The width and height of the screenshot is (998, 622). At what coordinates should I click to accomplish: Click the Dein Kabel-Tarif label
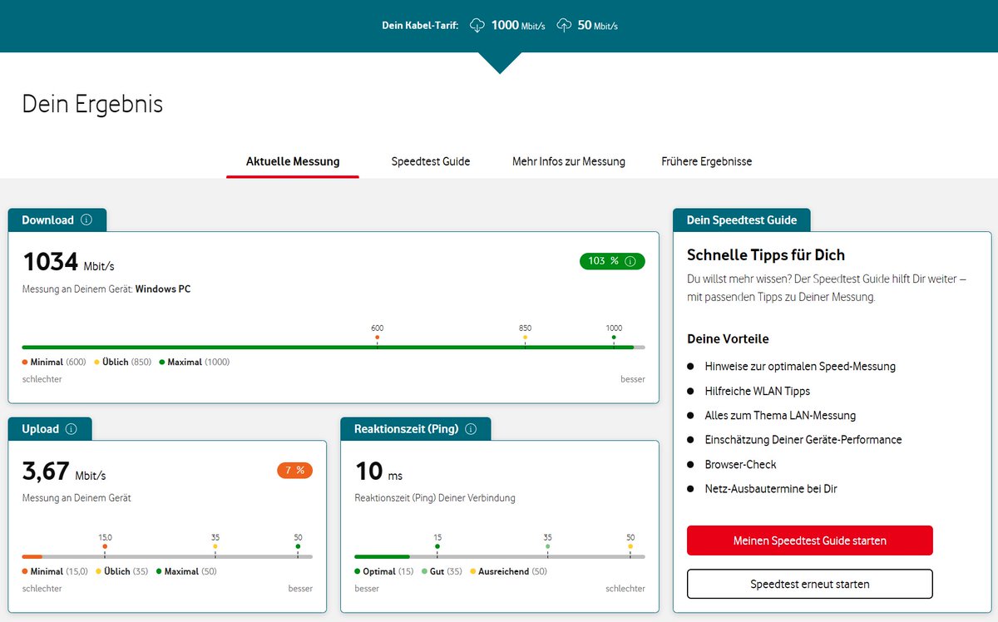click(x=420, y=25)
